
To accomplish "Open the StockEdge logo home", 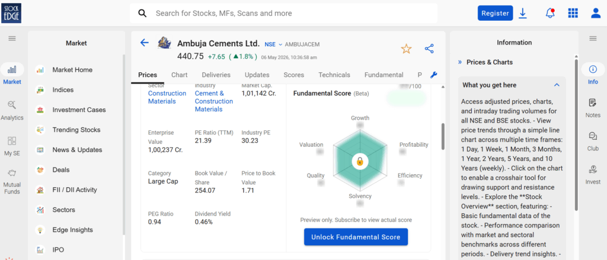I will click(11, 13).
